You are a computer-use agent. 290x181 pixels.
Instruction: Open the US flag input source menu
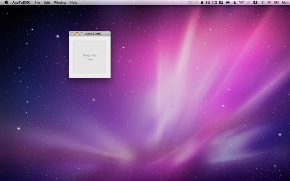click(x=269, y=3)
